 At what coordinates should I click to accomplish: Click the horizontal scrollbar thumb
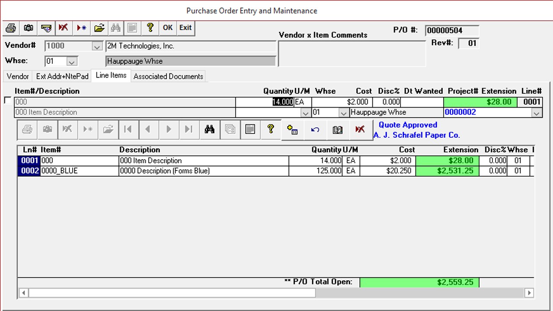[172, 293]
